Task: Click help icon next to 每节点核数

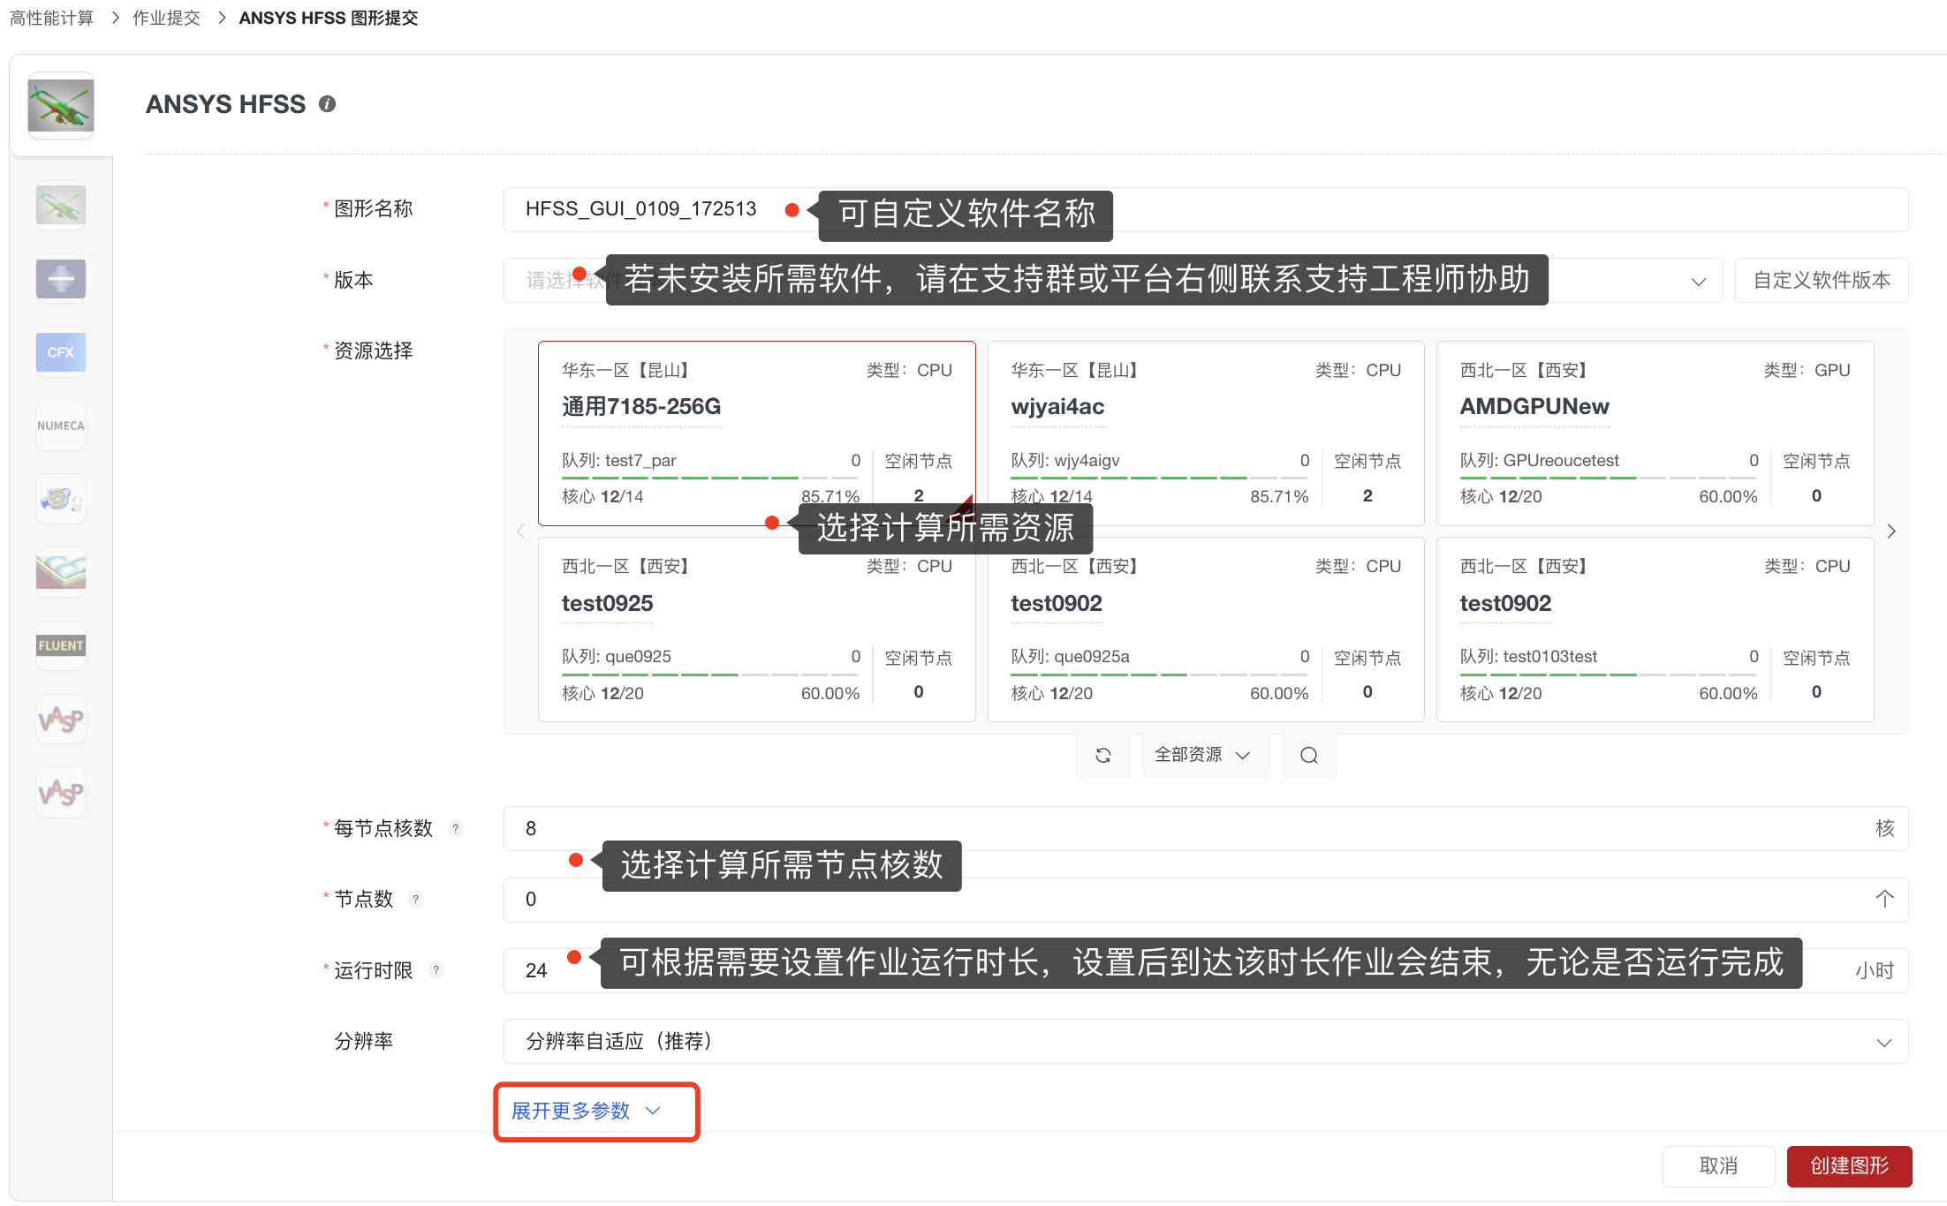Action: [455, 829]
